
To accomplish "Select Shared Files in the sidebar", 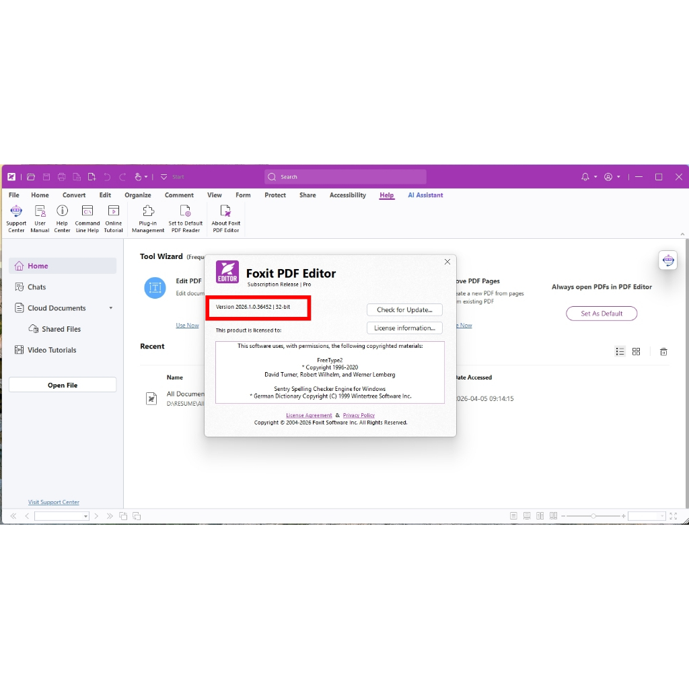I will tap(63, 329).
